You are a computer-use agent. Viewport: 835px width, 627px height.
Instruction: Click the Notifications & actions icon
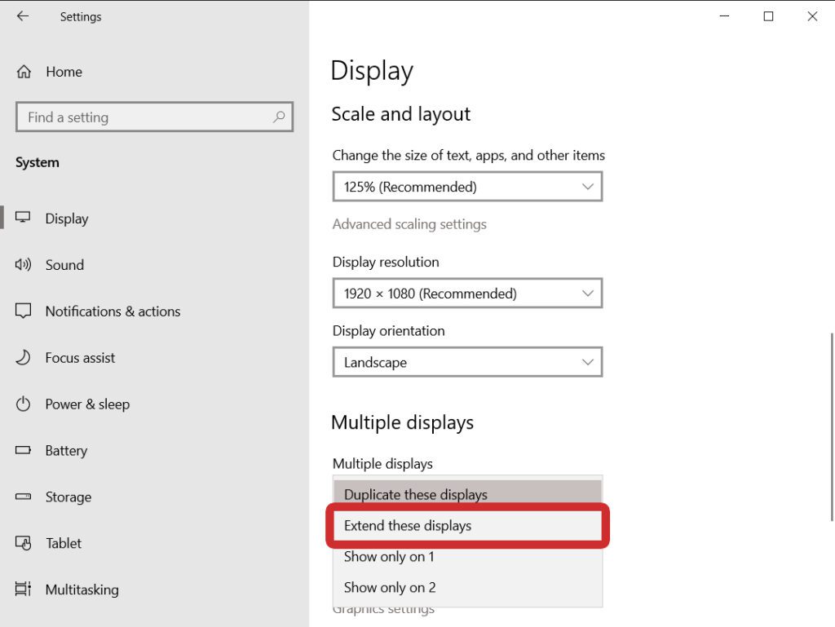(23, 311)
